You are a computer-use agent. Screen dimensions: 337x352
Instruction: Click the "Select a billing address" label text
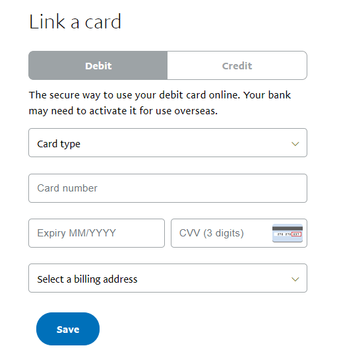[87, 279]
